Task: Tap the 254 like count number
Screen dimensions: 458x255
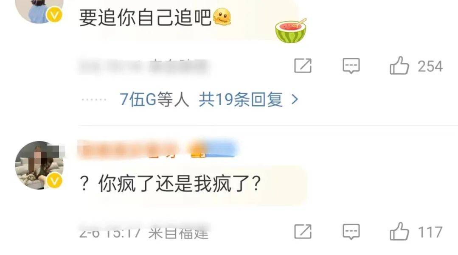Action: [x=430, y=66]
